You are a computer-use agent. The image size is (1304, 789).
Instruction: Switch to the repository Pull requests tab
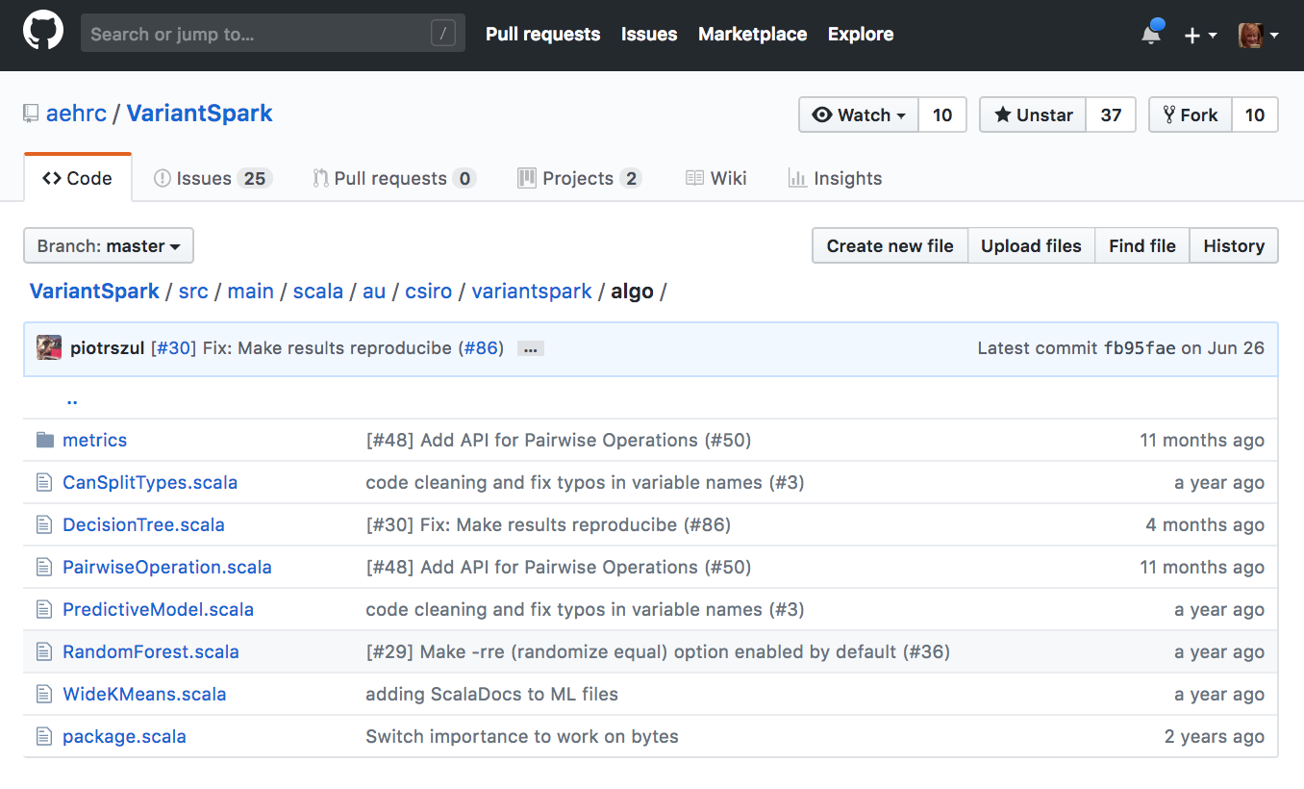(x=394, y=178)
